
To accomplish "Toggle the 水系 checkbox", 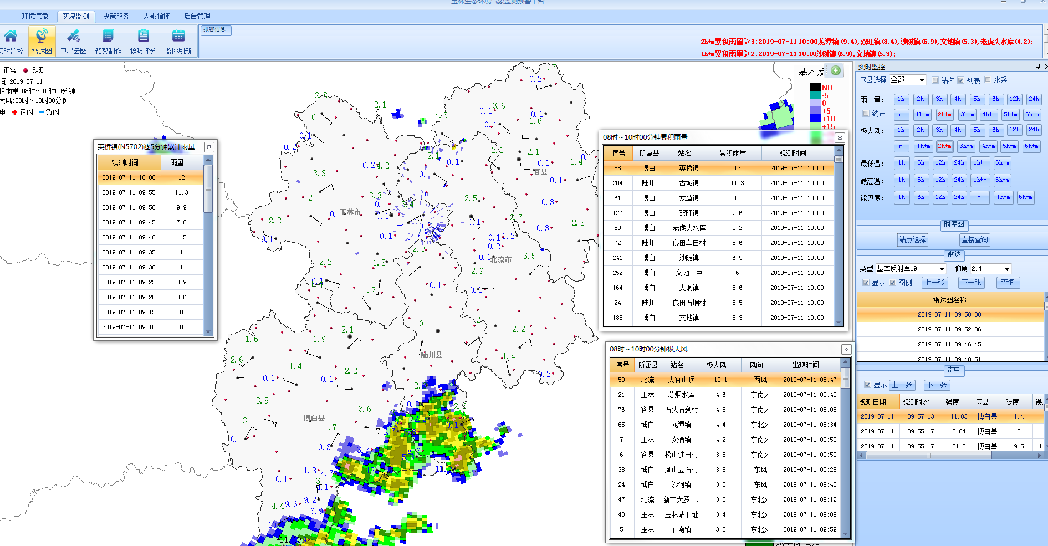I will click(988, 80).
